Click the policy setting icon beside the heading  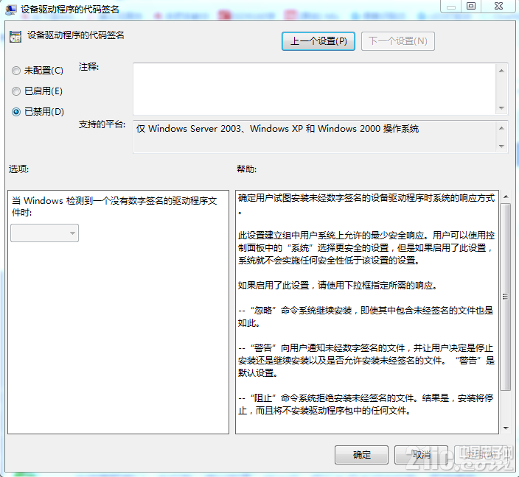point(15,37)
